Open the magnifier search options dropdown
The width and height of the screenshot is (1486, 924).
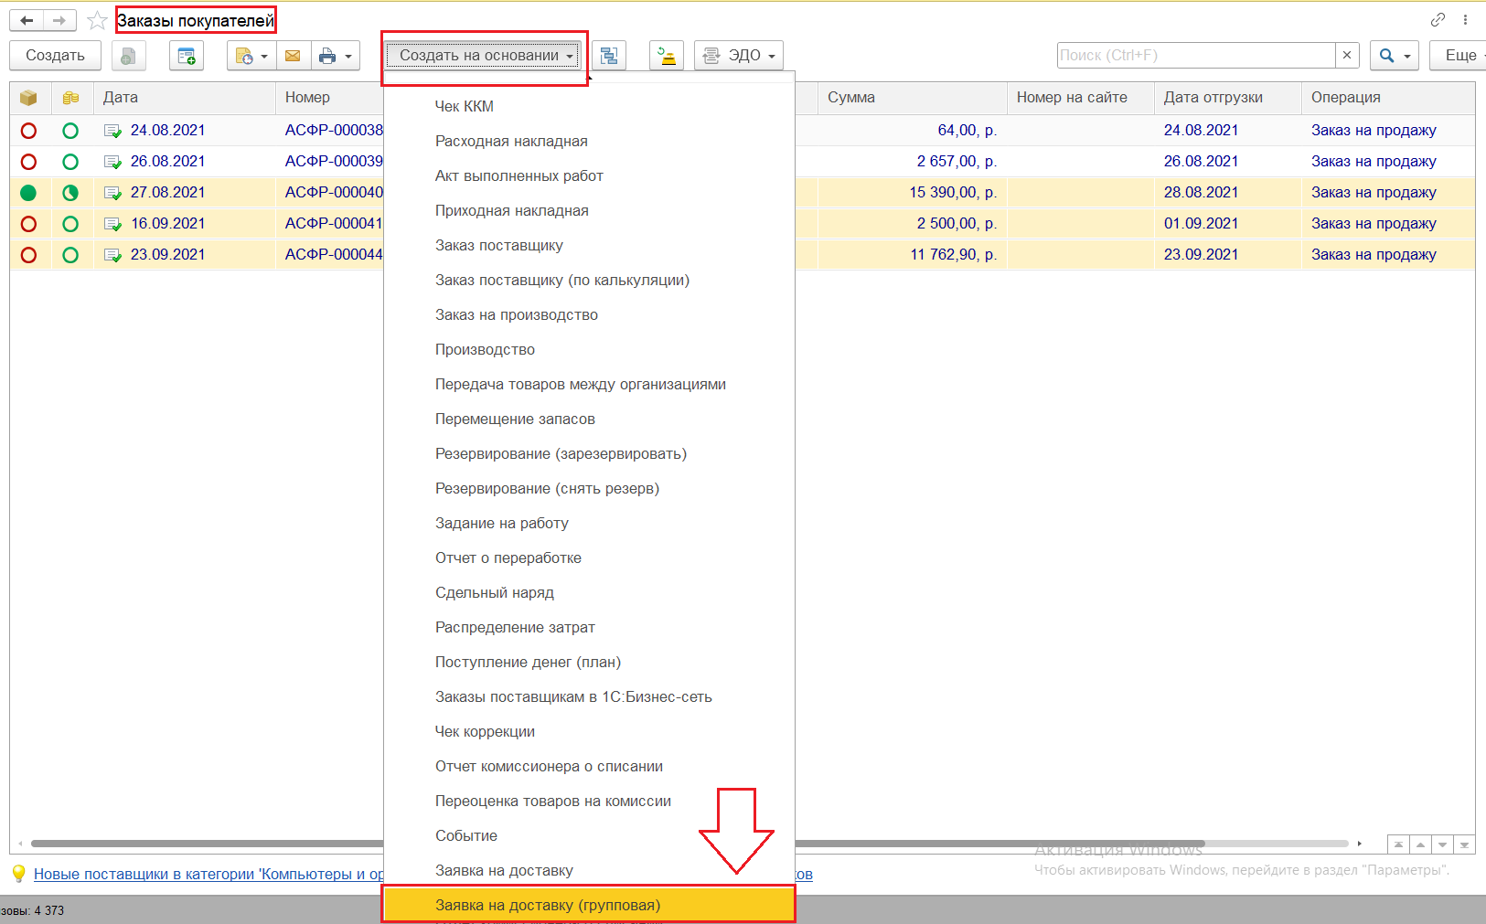pyautogui.click(x=1395, y=56)
